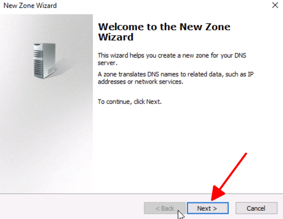
Task: Select the word Wizard in the heading
Action: [x=116, y=37]
